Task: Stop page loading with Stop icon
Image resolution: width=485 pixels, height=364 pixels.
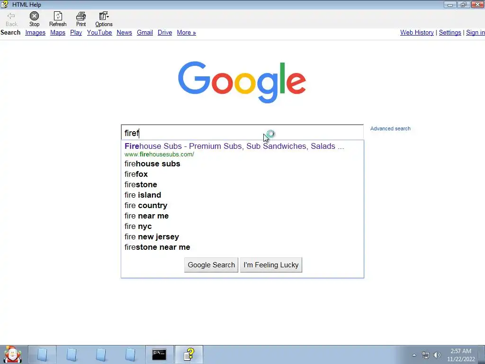Action: coord(34,16)
